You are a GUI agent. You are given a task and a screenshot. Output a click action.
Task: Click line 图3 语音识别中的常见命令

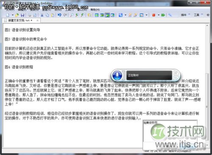coord(26,39)
